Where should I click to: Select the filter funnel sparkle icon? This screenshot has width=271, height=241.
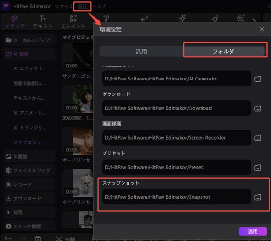(216, 18)
